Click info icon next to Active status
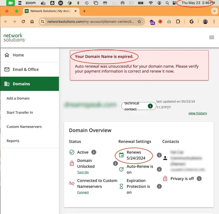This screenshot has width=219, height=214. pyautogui.click(x=94, y=152)
